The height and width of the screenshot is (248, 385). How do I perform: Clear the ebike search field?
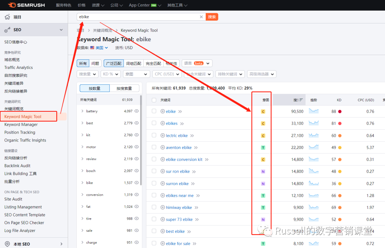[201, 17]
